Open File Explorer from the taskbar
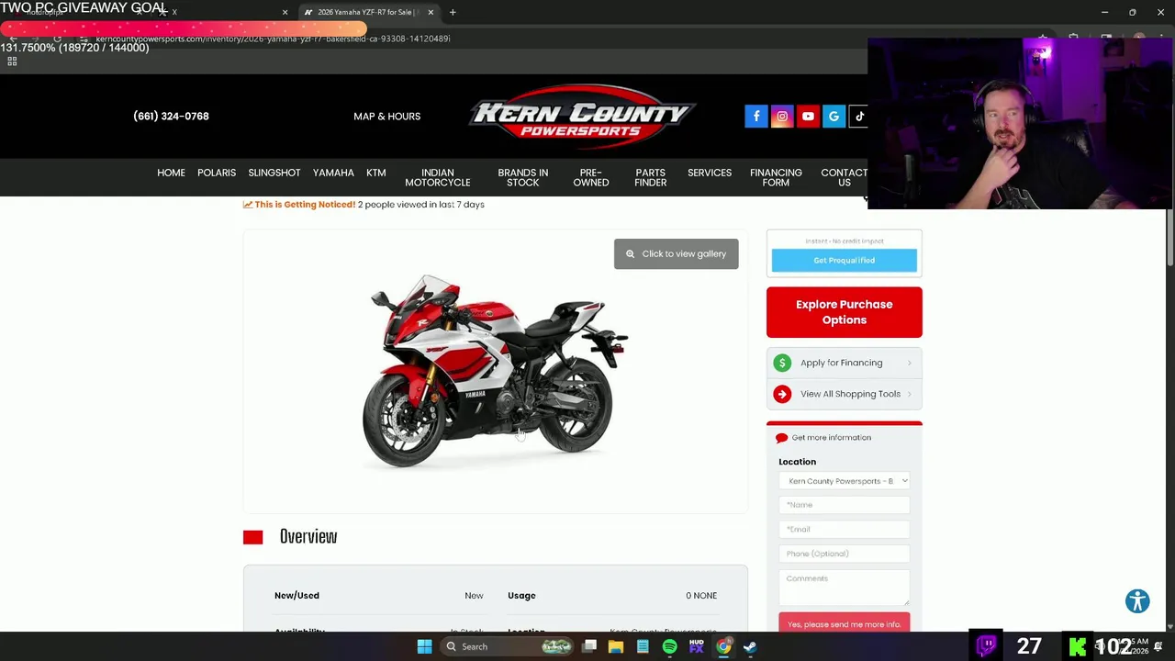Screen dimensions: 1175x661 pyautogui.click(x=616, y=646)
